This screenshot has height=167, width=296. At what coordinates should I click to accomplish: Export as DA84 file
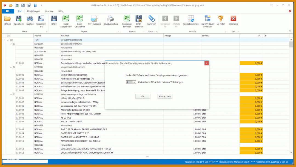[54, 20]
